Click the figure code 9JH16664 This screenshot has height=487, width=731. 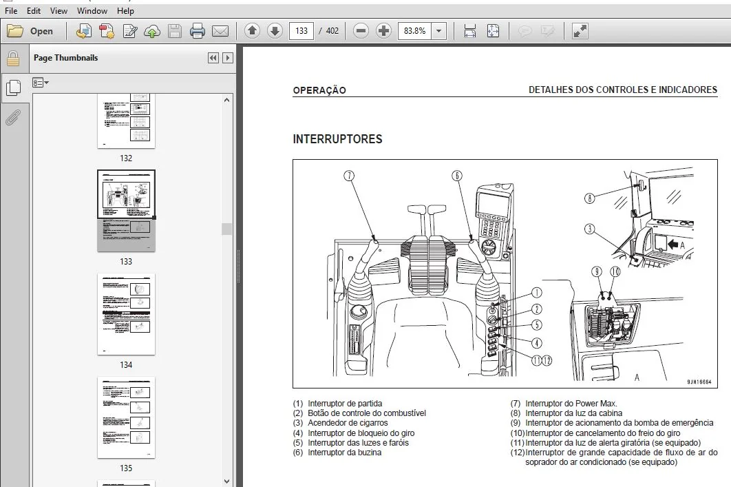(699, 382)
